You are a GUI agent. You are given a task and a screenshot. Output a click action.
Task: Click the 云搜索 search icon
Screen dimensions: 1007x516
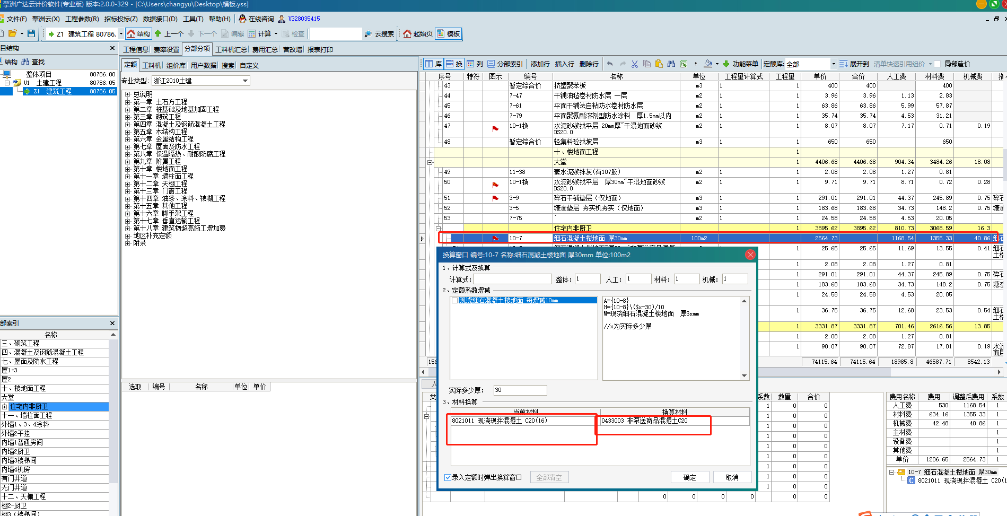pyautogui.click(x=368, y=33)
